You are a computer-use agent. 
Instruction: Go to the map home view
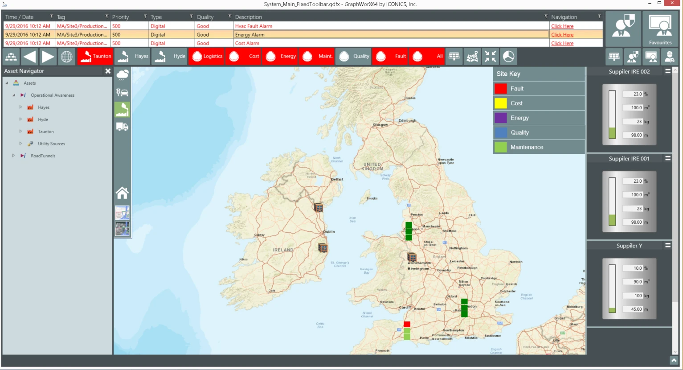tap(122, 193)
